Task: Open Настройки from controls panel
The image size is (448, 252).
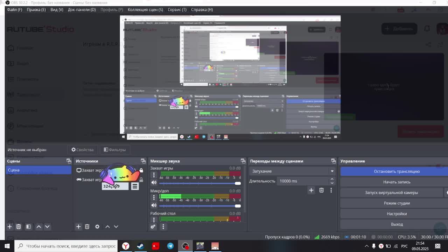Action: (394, 213)
